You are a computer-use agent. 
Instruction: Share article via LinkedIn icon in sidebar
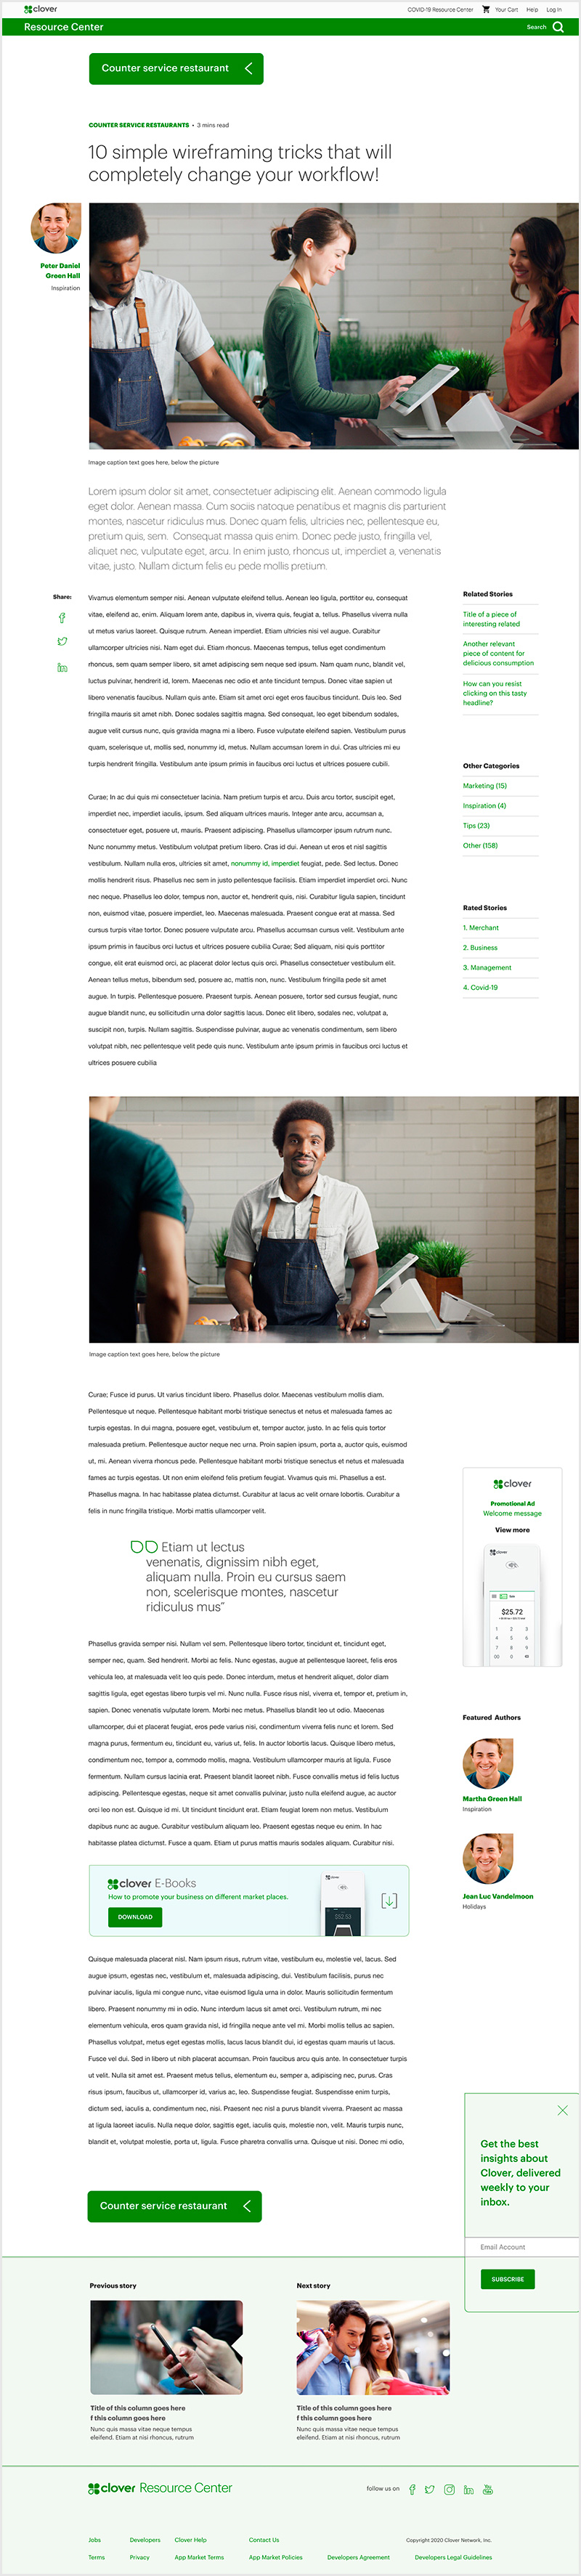[62, 667]
